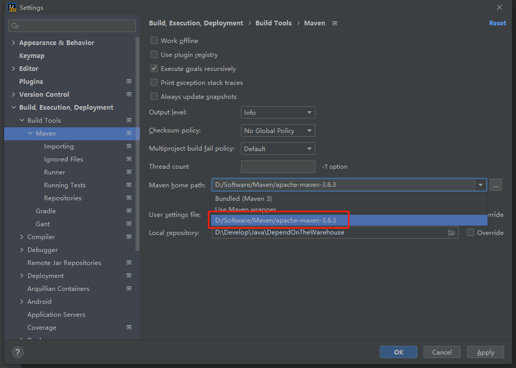Click the project-level icon next to Running Tests
Screen dimensions: 516x368
[x=129, y=185]
